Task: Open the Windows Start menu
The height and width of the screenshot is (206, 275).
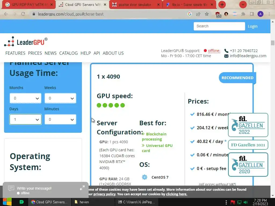Action: point(7,202)
